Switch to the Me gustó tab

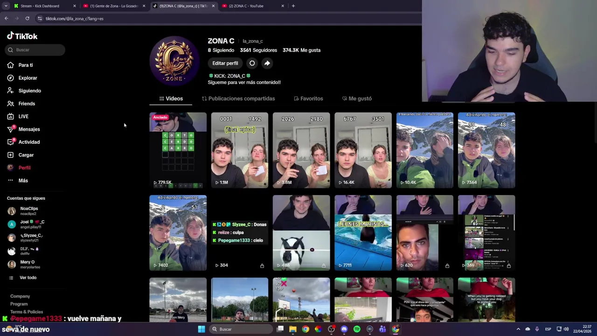coord(357,98)
